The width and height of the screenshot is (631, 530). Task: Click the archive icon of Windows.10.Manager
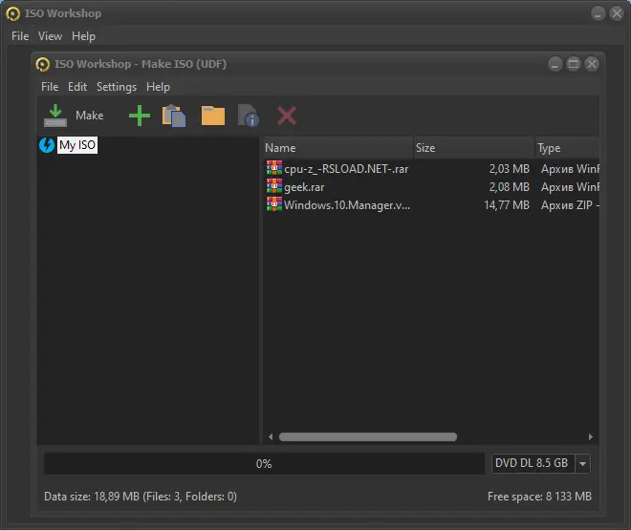pos(274,204)
